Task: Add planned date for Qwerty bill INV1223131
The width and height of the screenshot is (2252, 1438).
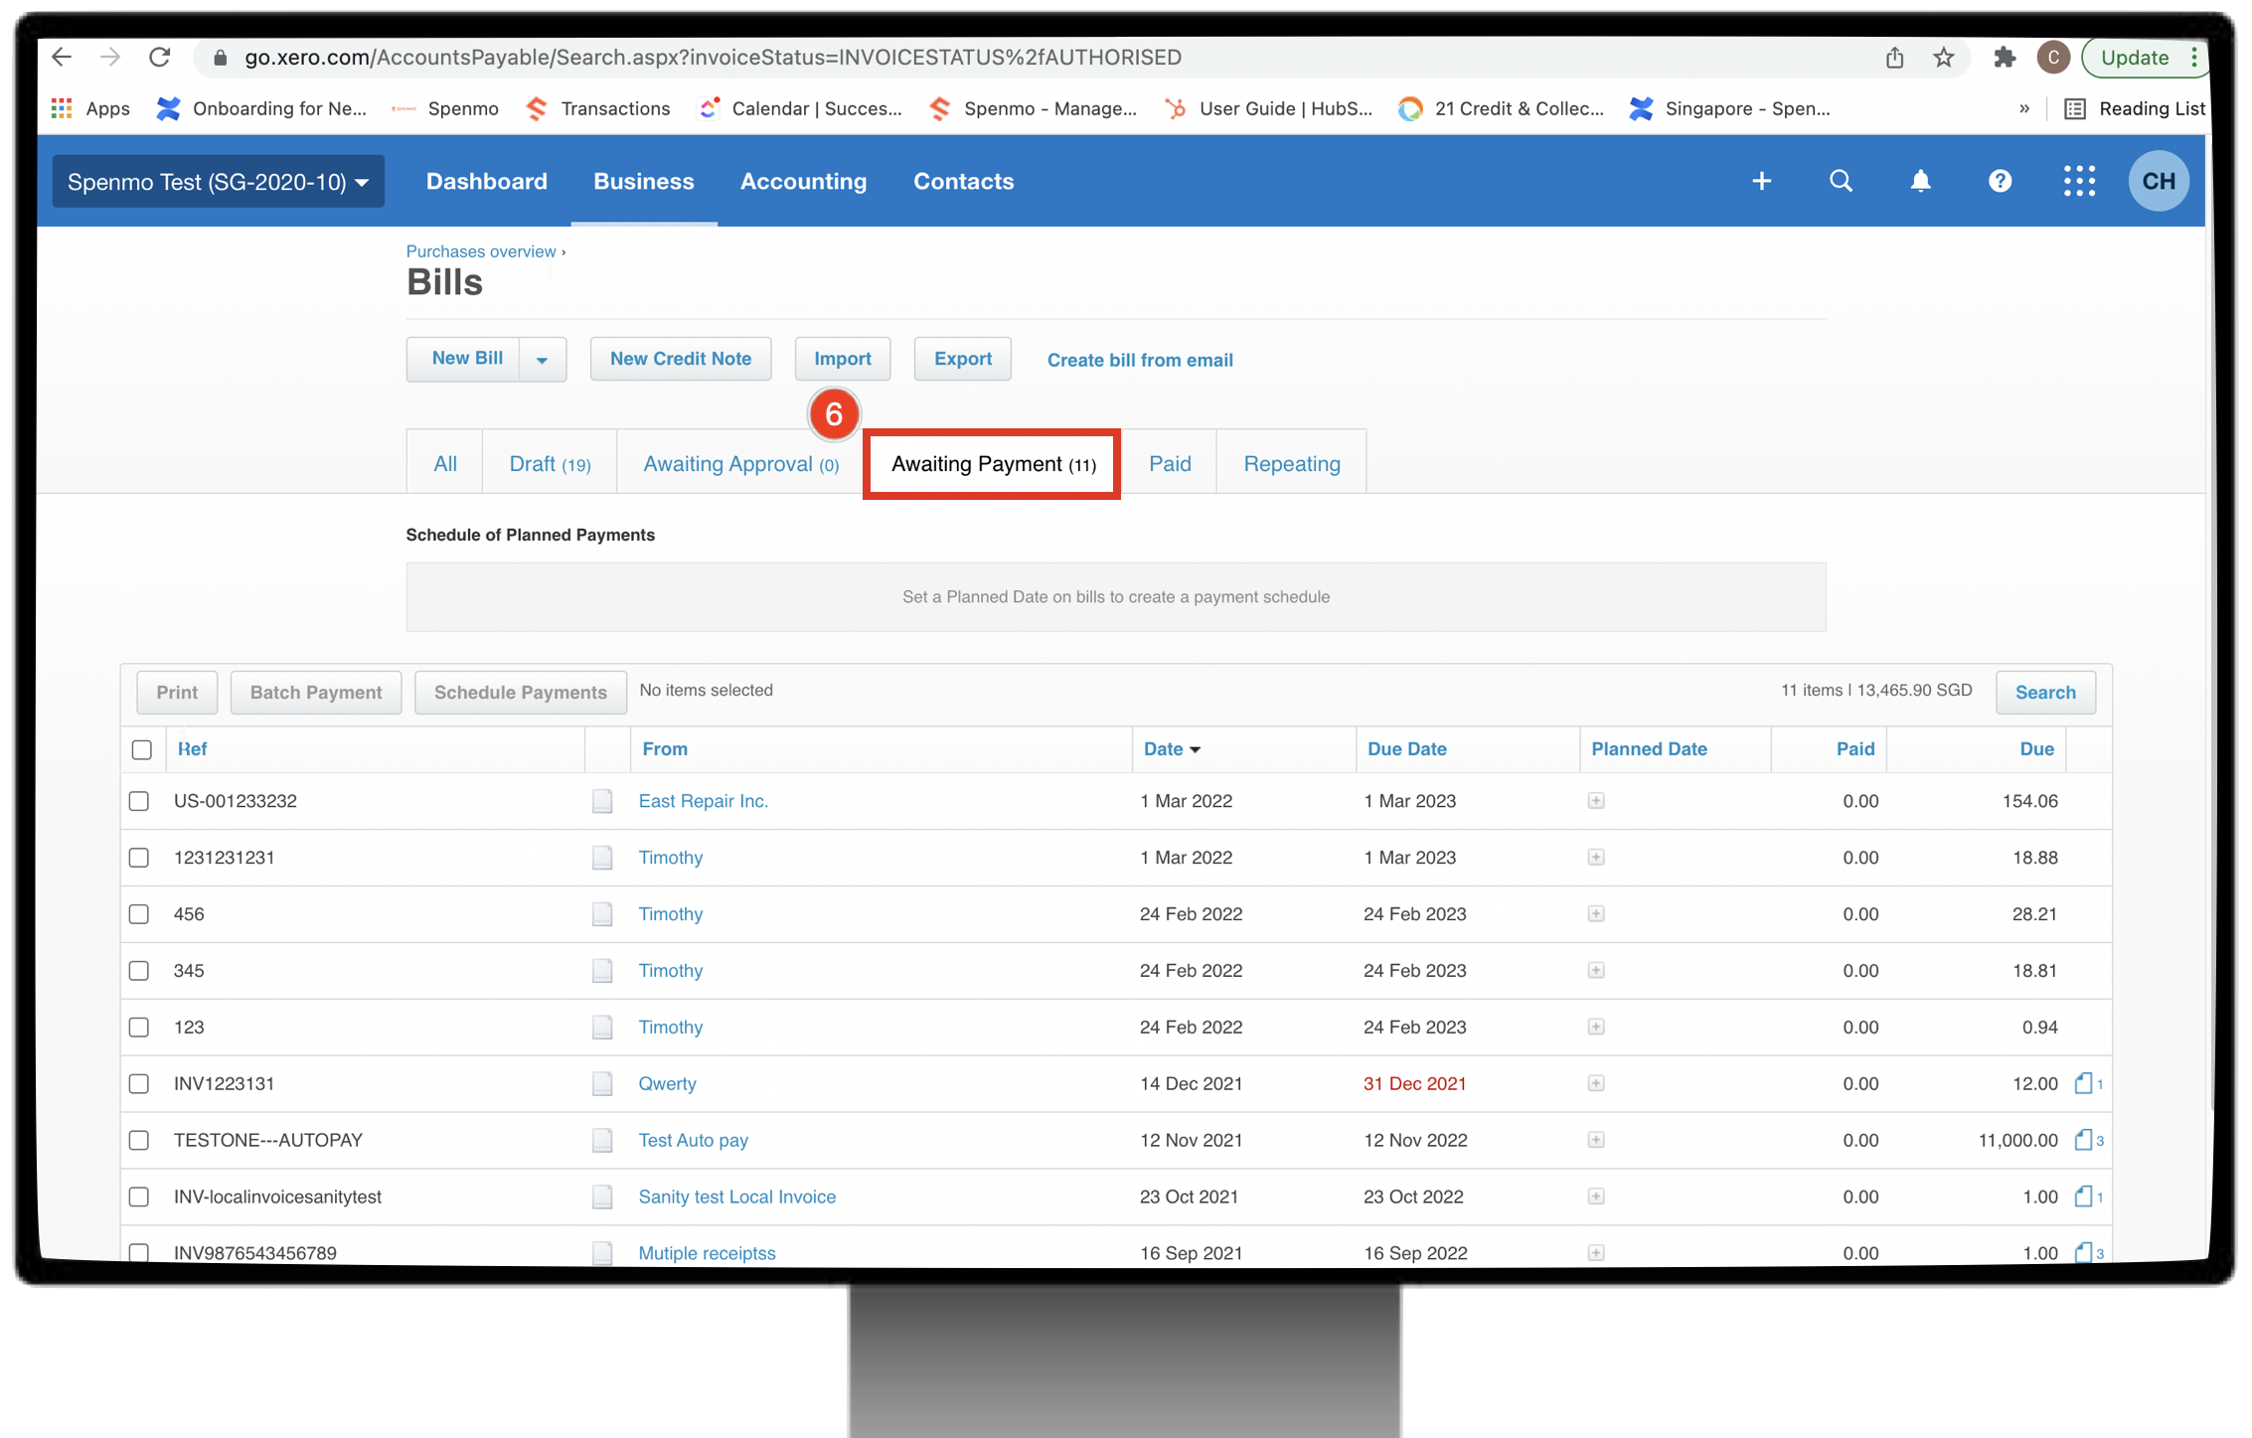Action: (x=1596, y=1083)
